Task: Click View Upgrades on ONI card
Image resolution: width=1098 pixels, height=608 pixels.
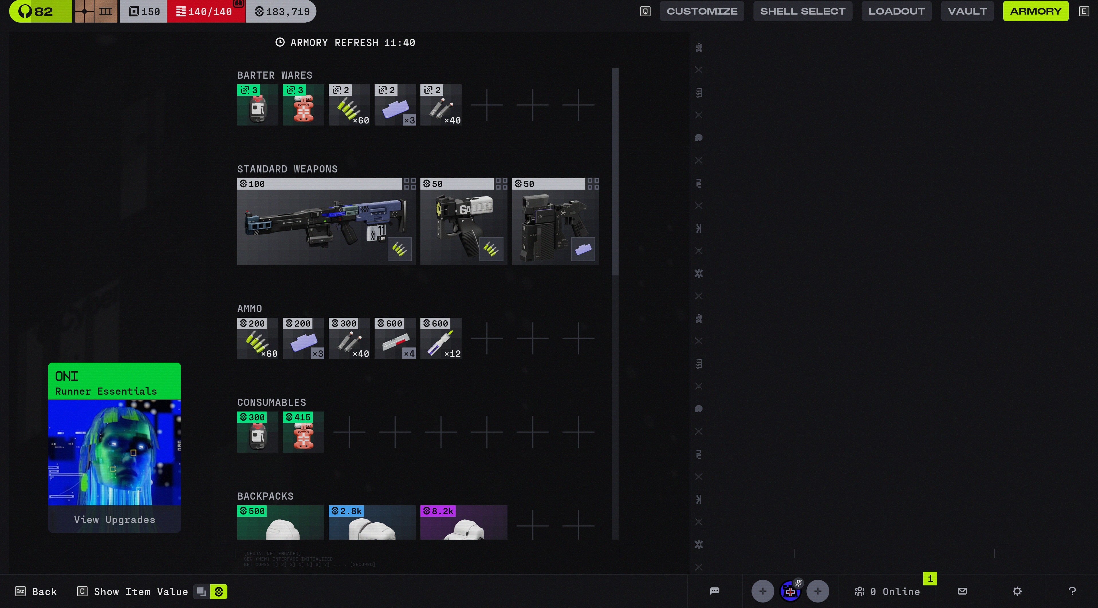Action: coord(114,519)
